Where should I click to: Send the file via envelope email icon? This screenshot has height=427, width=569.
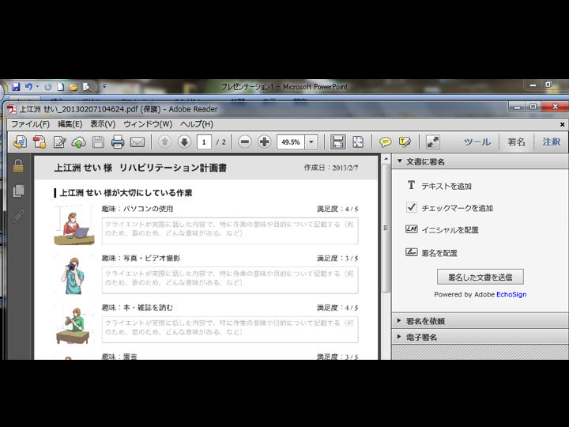138,142
